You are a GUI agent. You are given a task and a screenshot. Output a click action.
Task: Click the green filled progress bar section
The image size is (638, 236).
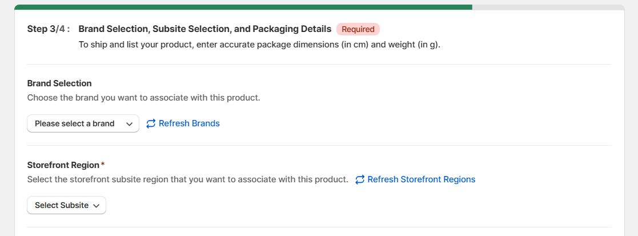click(x=243, y=7)
